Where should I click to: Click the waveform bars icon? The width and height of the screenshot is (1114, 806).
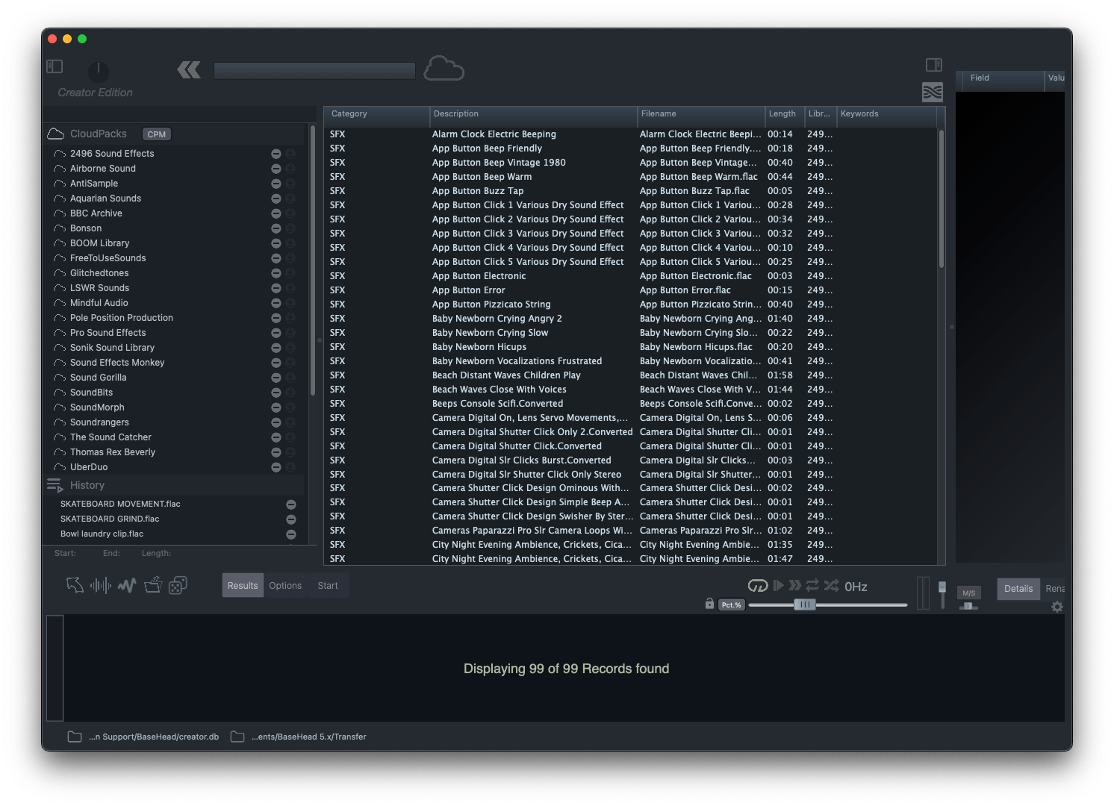coord(100,586)
